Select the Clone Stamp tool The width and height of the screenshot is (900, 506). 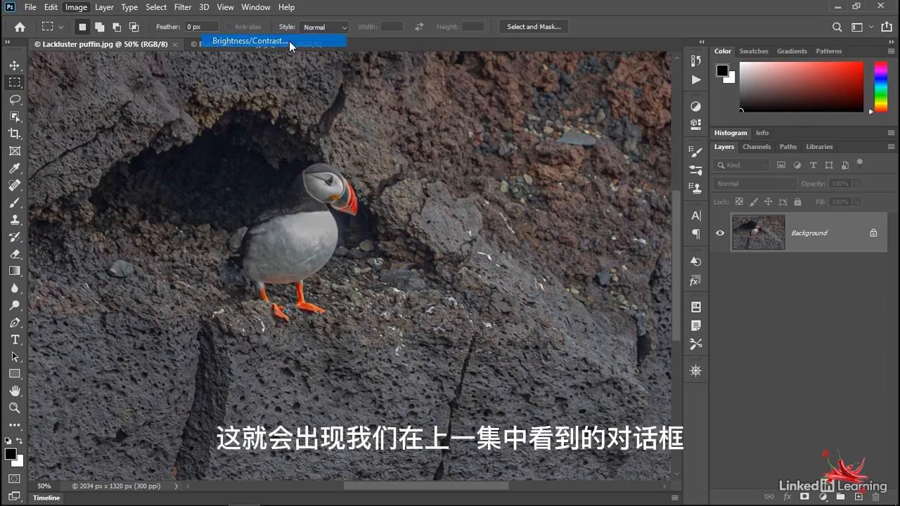[15, 219]
